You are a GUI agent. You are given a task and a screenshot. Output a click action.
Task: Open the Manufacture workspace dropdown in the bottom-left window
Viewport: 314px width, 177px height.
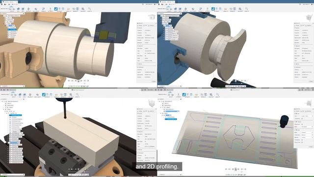[x=5, y=94]
